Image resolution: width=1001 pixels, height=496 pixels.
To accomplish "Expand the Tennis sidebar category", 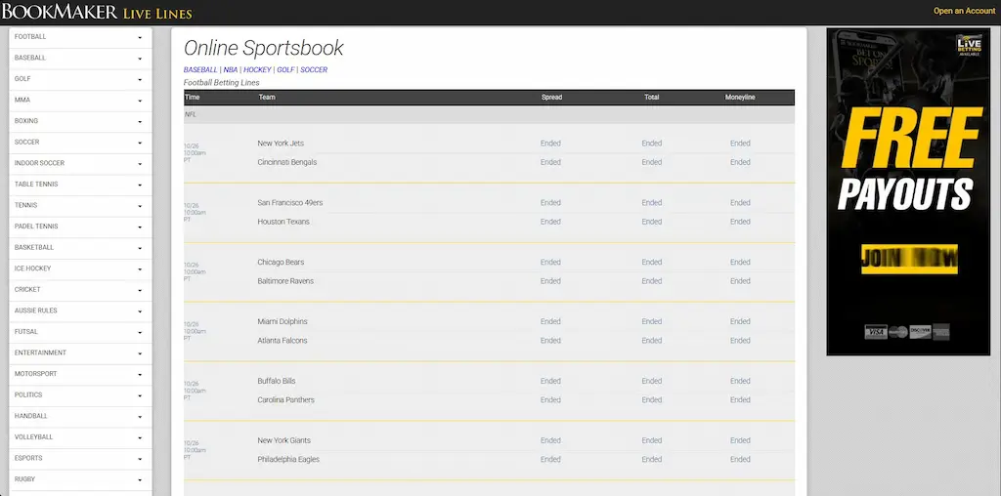I will coord(80,205).
